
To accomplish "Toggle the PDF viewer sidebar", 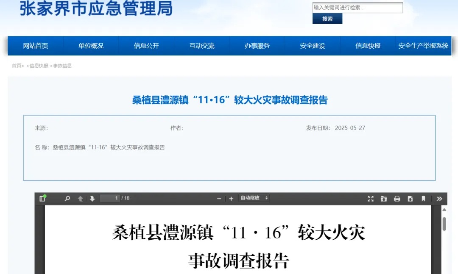I will click(x=42, y=199).
